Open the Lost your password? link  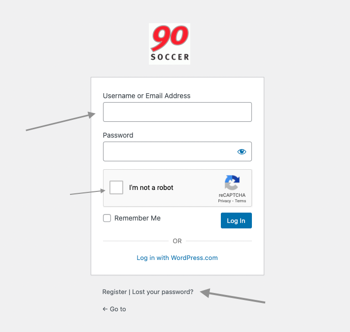click(163, 292)
